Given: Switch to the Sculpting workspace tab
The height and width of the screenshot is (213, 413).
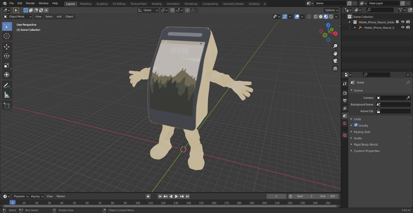Looking at the screenshot, I should click(x=102, y=4).
